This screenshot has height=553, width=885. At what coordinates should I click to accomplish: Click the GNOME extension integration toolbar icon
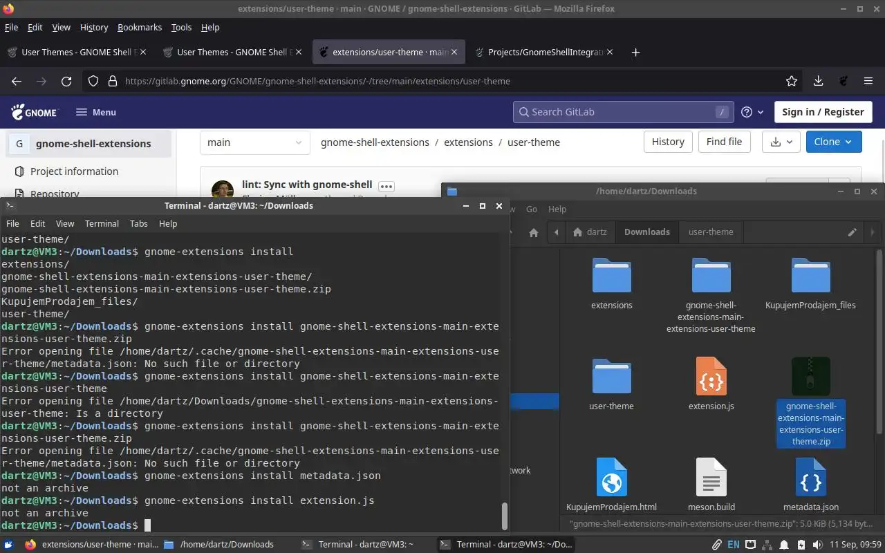tap(843, 81)
